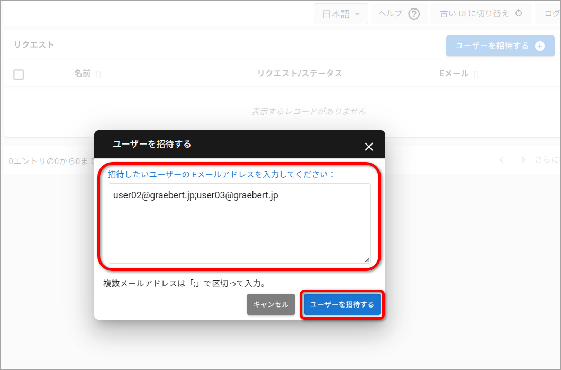Sort by name column arrows

98,74
